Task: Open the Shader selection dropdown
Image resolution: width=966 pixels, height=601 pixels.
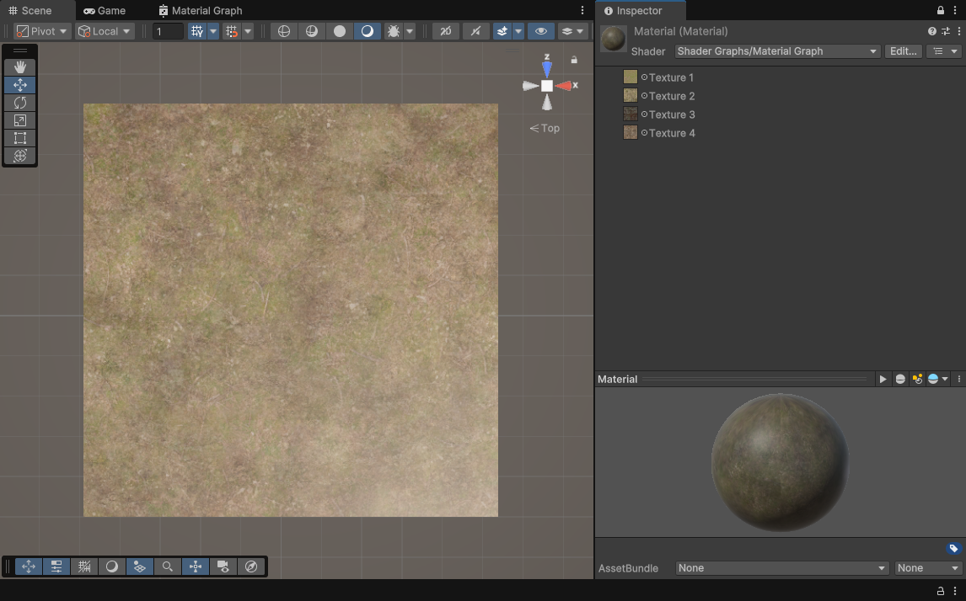Action: [777, 51]
